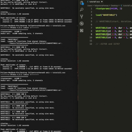Click line number 10 in the gutter
Viewport: 132px width, 132px height.
(x=91, y=37)
